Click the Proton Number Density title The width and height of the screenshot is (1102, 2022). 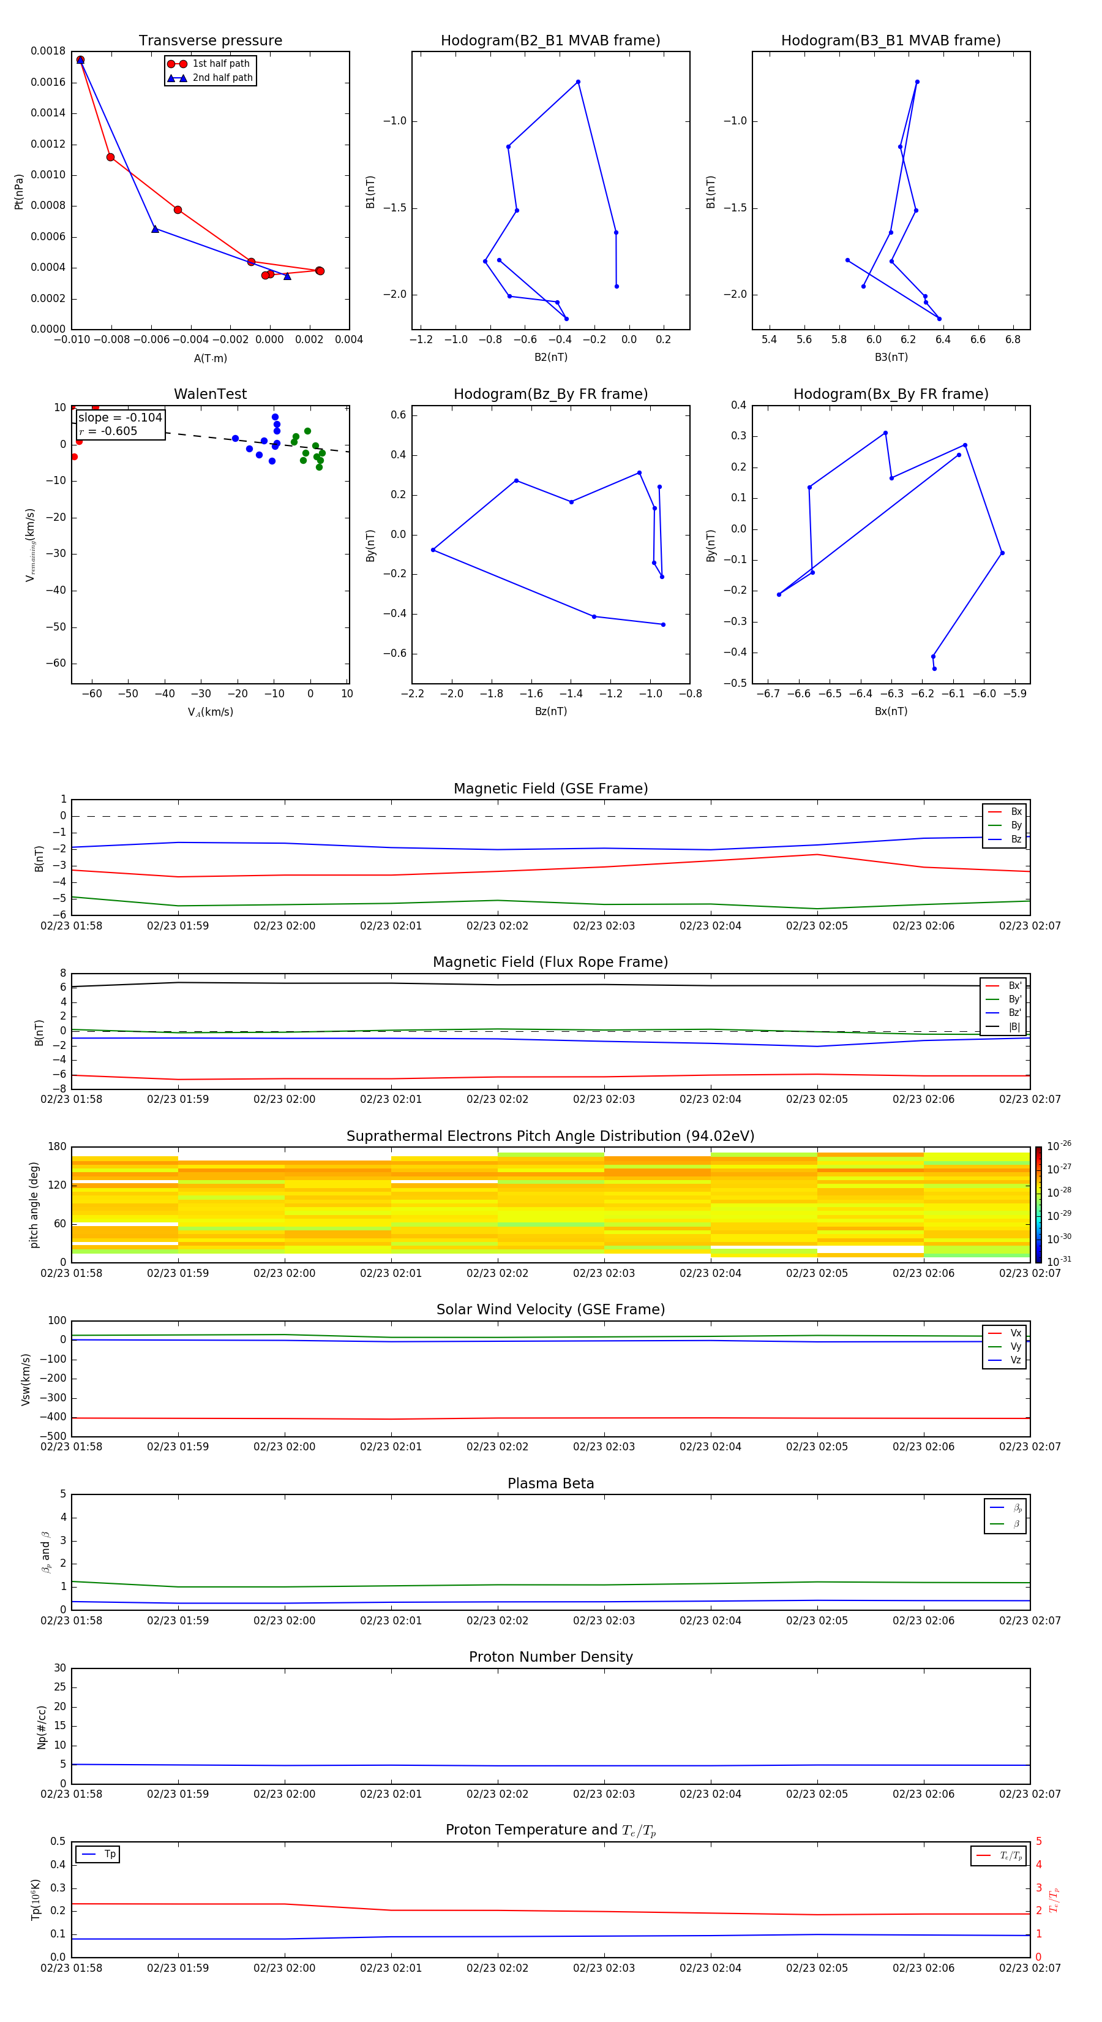[550, 1657]
